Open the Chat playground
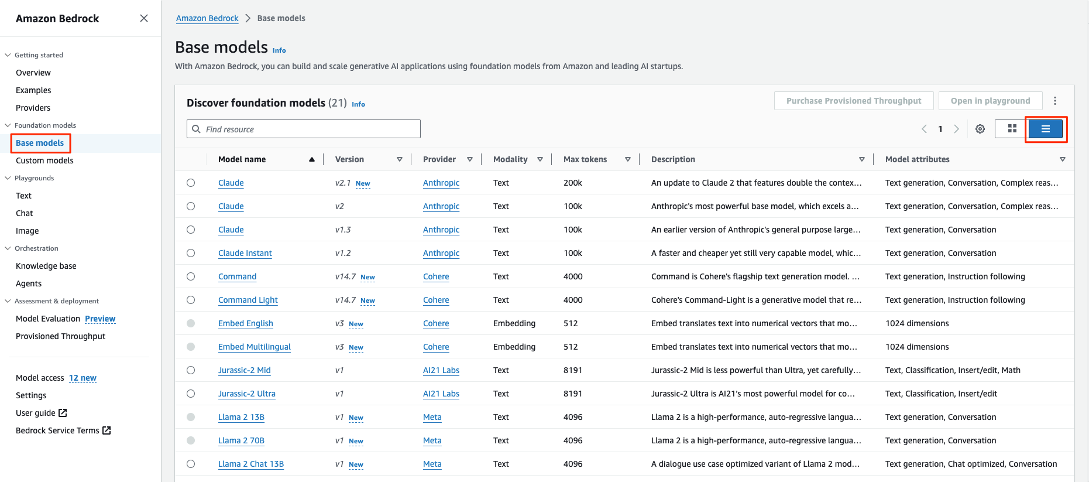Screen dimensions: 1089x482 tap(25, 213)
